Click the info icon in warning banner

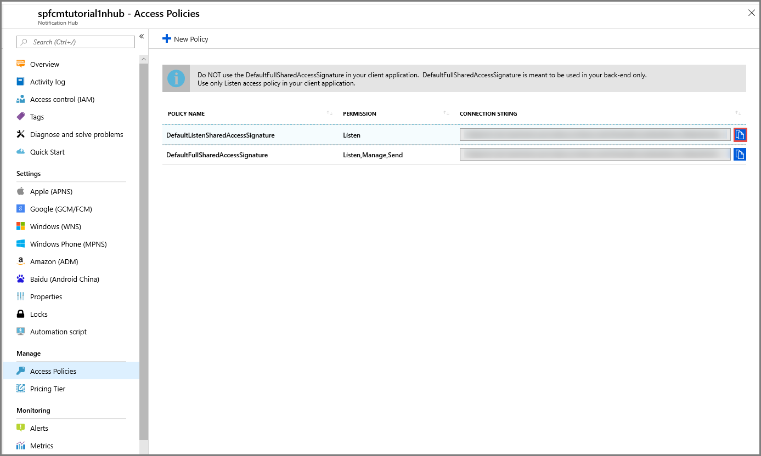point(176,78)
